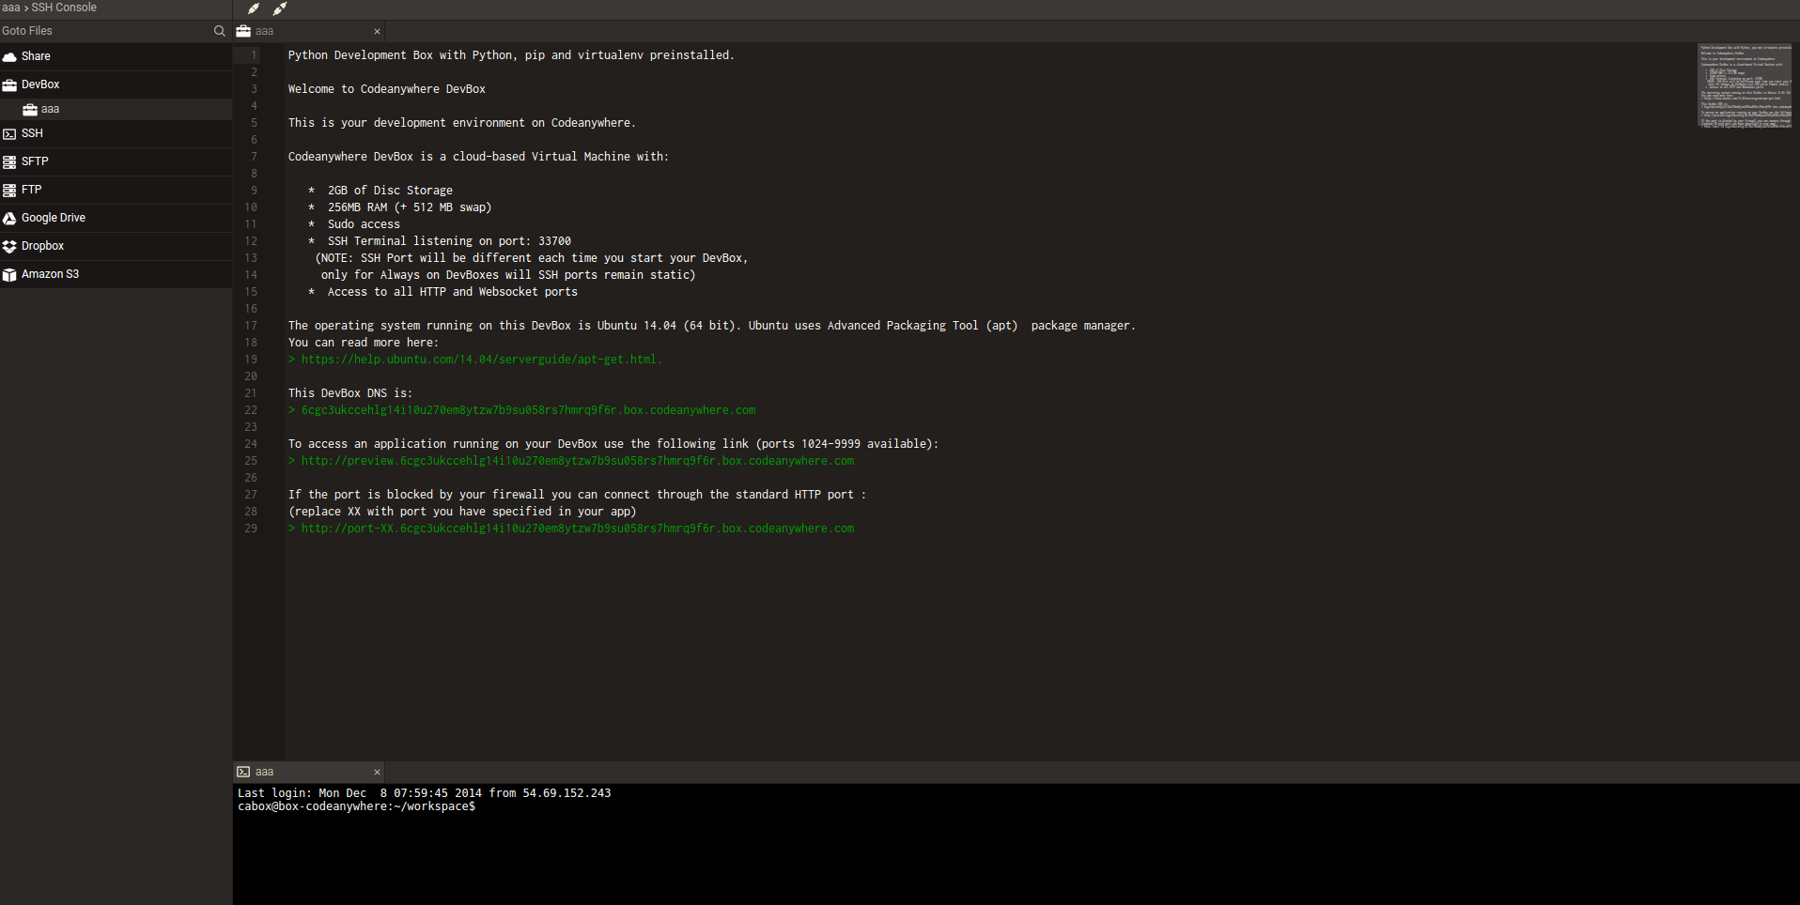Open the DevBox DNS box.codeanywhere.com link on line 22
The height and width of the screenshot is (905, 1800).
(x=528, y=410)
